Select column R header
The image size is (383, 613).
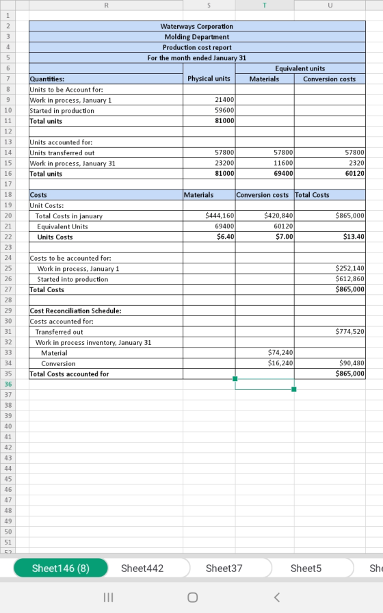coord(106,5)
